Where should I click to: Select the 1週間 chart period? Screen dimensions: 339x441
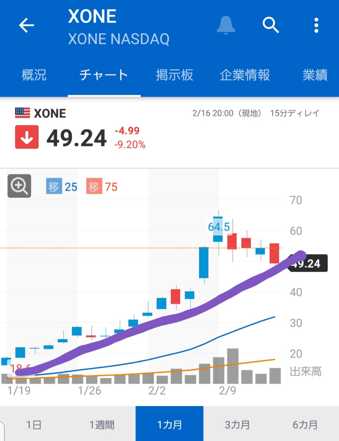pos(102,424)
